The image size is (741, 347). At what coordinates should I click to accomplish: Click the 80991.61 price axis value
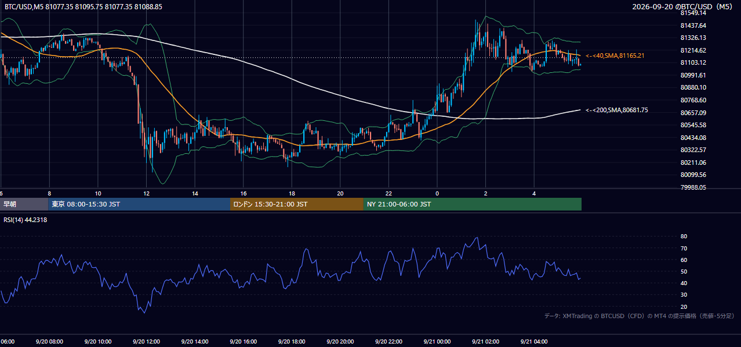click(693, 75)
